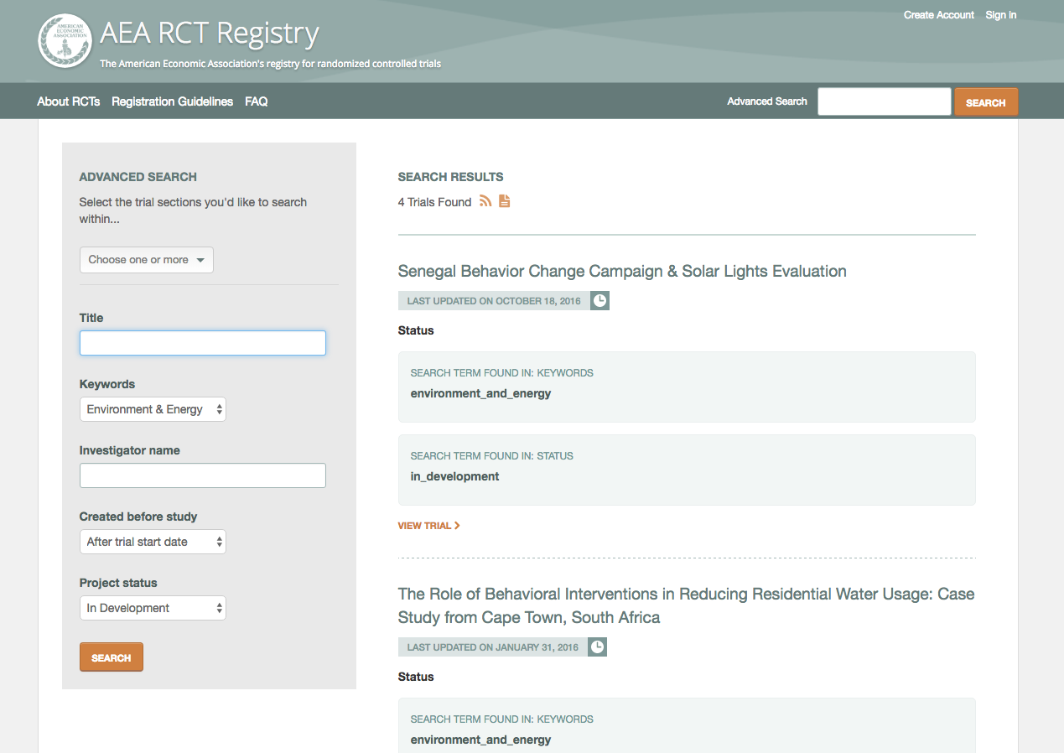This screenshot has height=753, width=1064.
Task: Open the Keywords dropdown showing Environment & Energy
Action: coord(153,409)
